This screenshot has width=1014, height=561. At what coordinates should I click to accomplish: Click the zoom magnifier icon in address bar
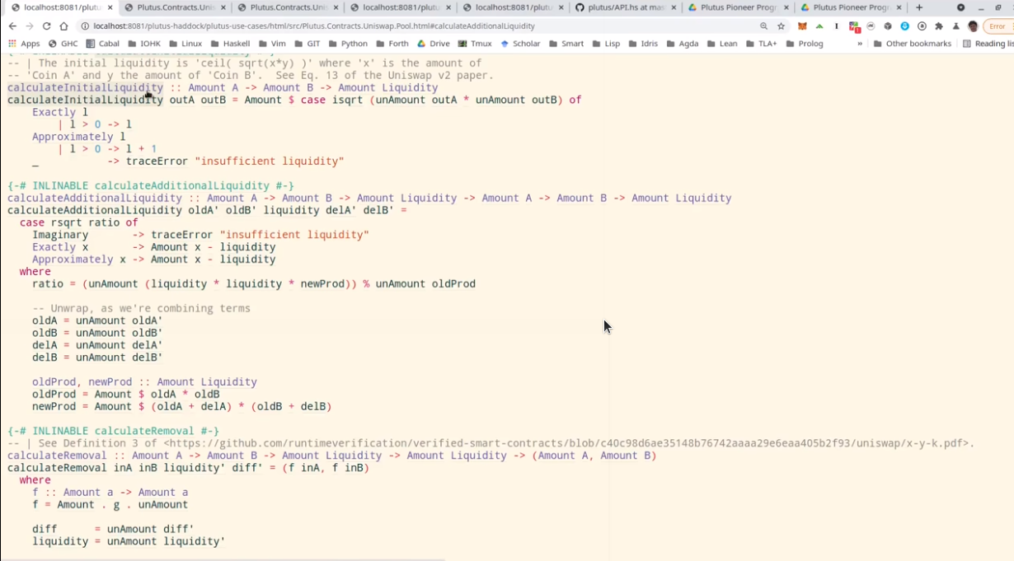[x=763, y=26]
